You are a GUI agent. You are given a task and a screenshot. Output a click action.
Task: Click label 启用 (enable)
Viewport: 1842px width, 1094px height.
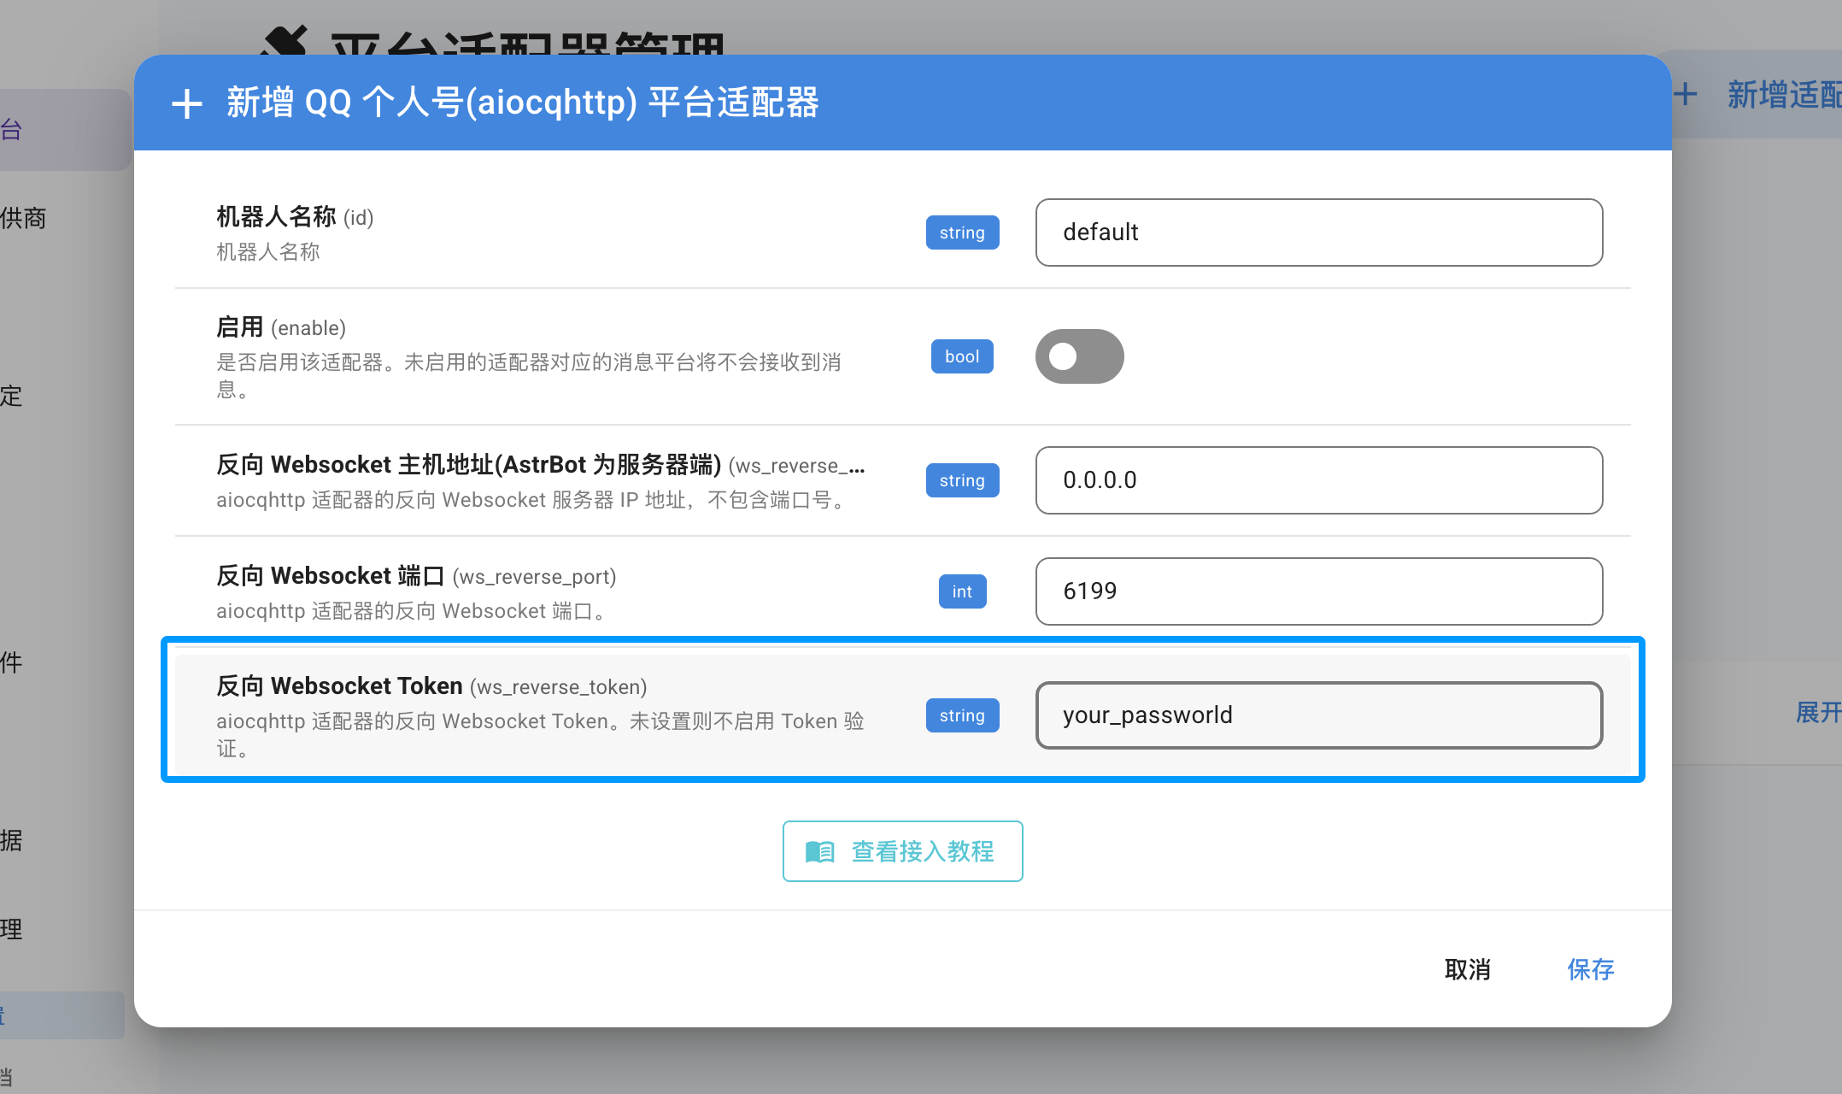pos(281,327)
